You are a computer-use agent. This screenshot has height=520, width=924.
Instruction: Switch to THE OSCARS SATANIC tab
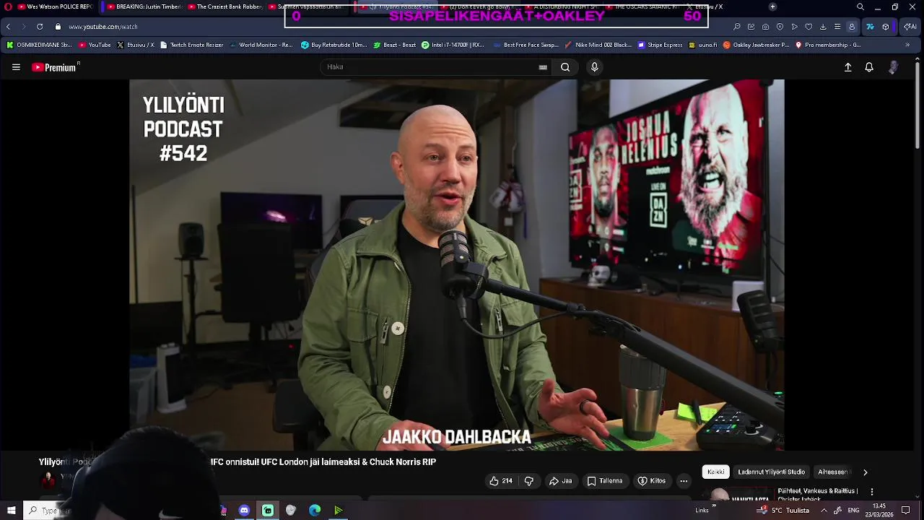[x=642, y=6]
